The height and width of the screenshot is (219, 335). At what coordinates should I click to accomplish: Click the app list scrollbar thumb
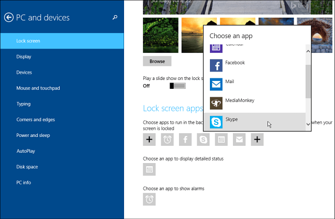click(308, 82)
